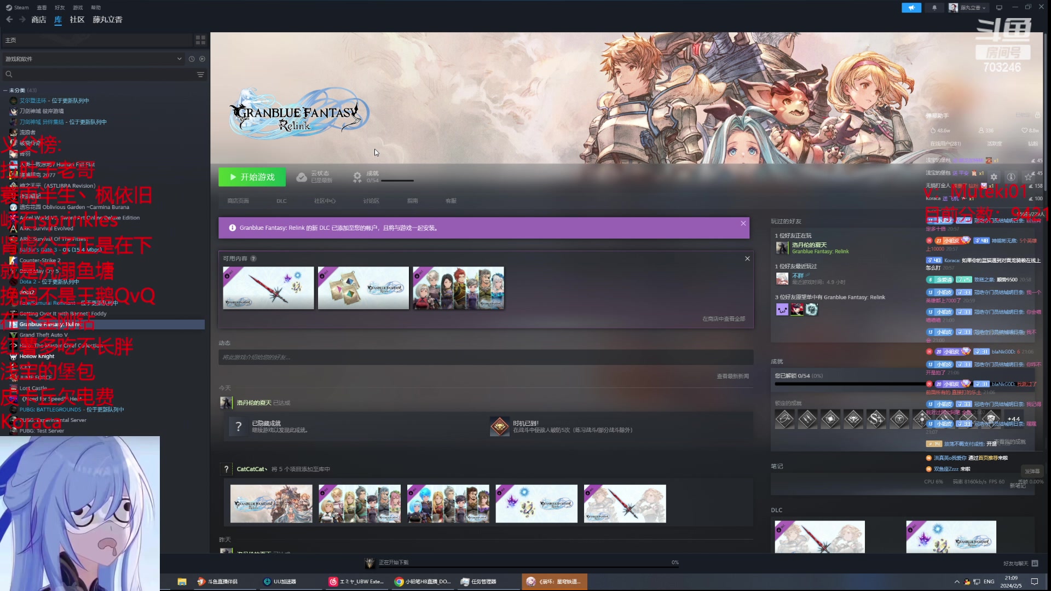Select Hollow Knight in the library list
The height and width of the screenshot is (591, 1051).
point(37,357)
